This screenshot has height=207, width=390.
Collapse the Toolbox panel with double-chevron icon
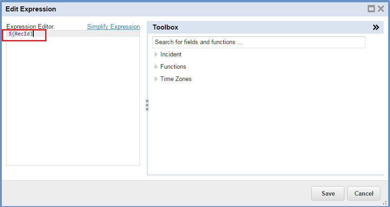(376, 27)
